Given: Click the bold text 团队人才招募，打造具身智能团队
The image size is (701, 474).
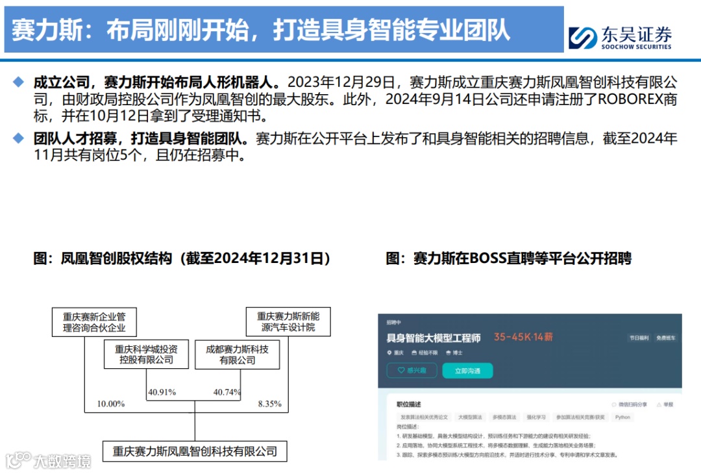Looking at the screenshot, I should [141, 138].
